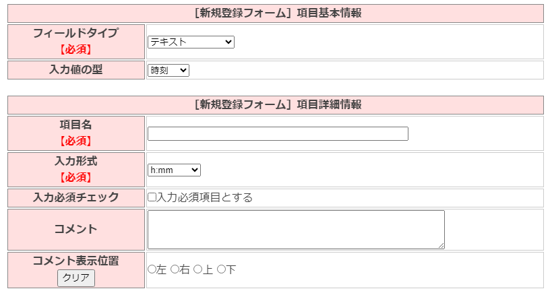Click the コメント textarea resize handle
This screenshot has height=295, width=550.
[x=441, y=246]
